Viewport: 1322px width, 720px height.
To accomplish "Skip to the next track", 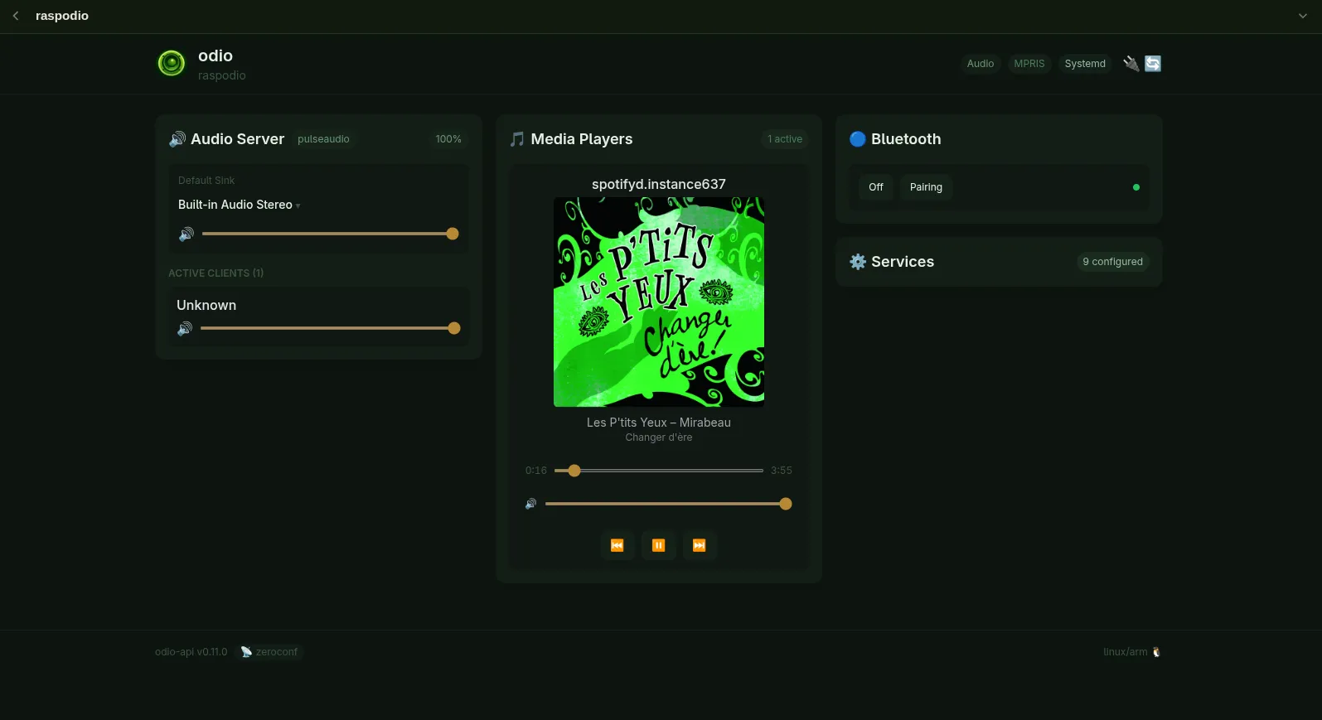I will coord(700,545).
